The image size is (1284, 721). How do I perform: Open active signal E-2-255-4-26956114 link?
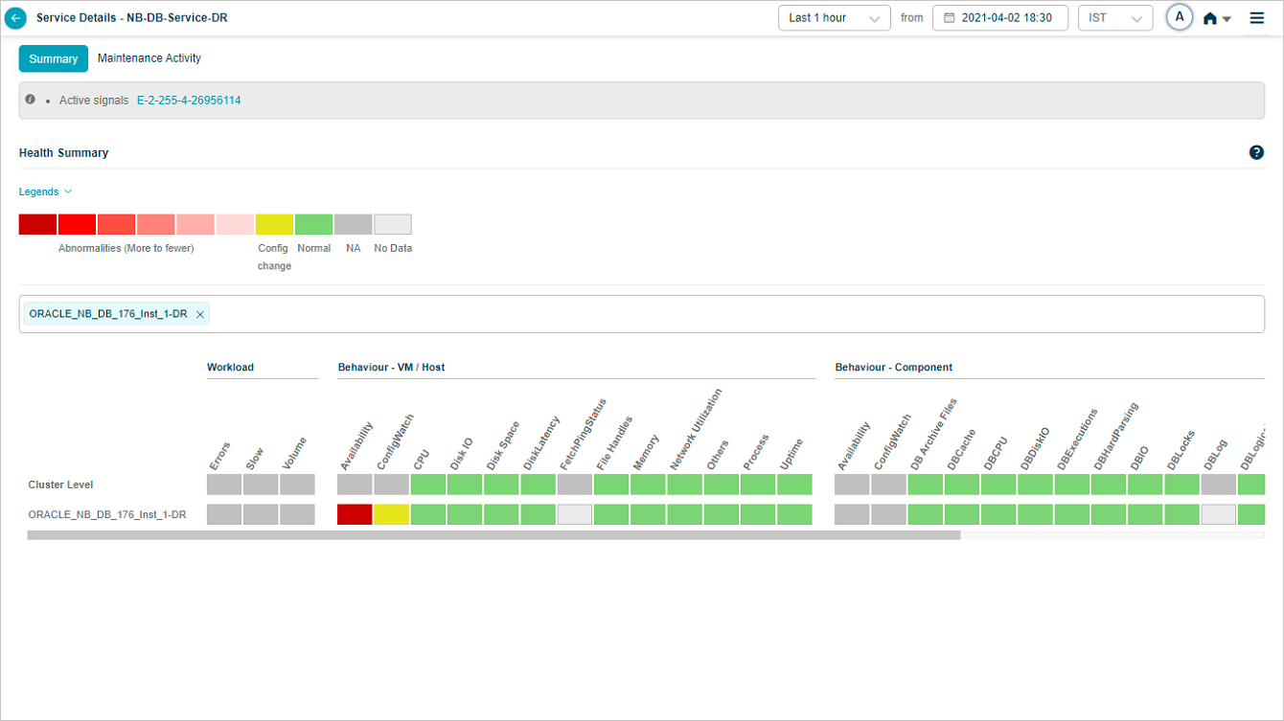tap(189, 101)
